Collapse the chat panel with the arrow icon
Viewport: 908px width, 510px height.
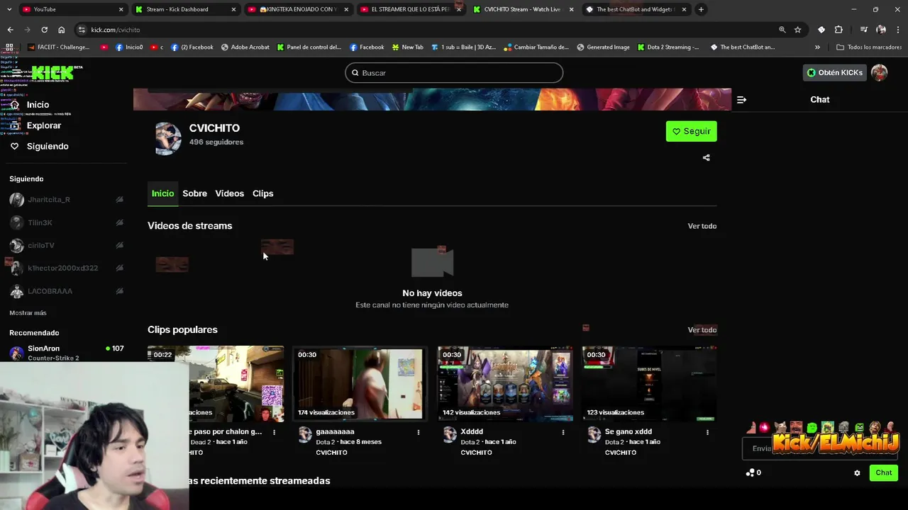(741, 100)
